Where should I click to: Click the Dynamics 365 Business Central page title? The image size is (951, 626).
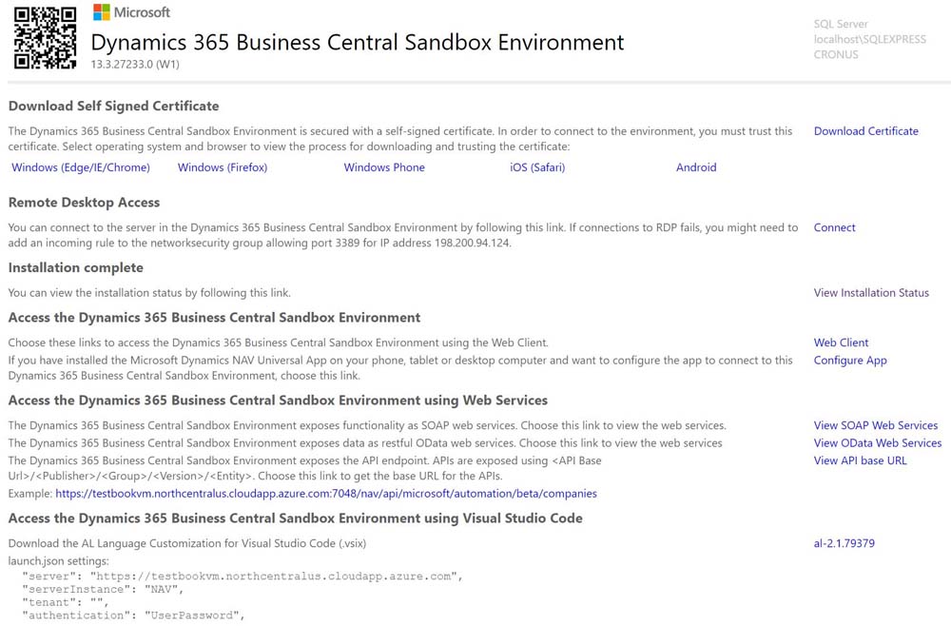click(357, 43)
